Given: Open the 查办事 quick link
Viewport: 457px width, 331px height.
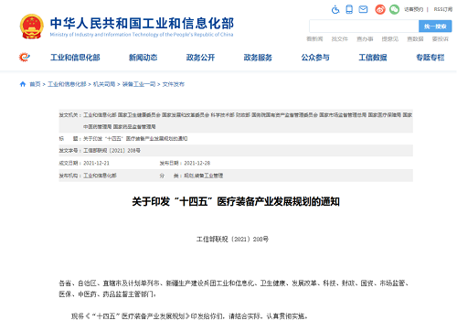Looking at the screenshot, I should click(x=365, y=39).
